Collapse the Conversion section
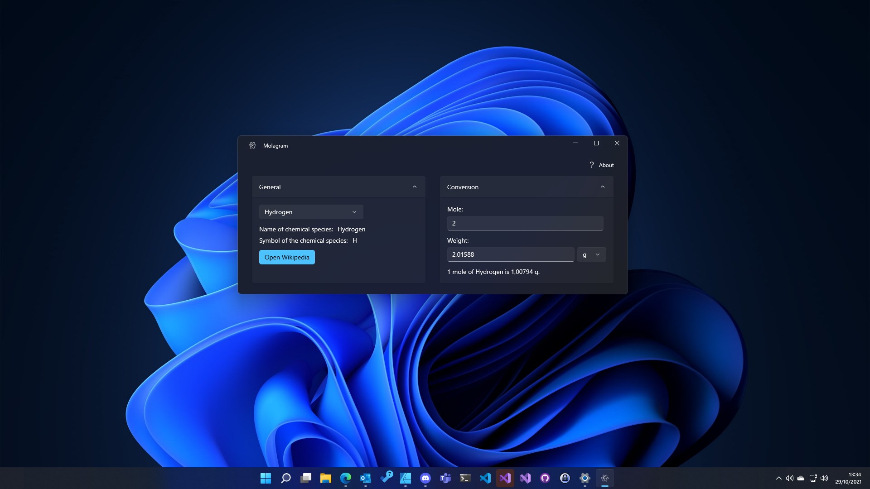Viewport: 870px width, 489px height. pyautogui.click(x=602, y=187)
